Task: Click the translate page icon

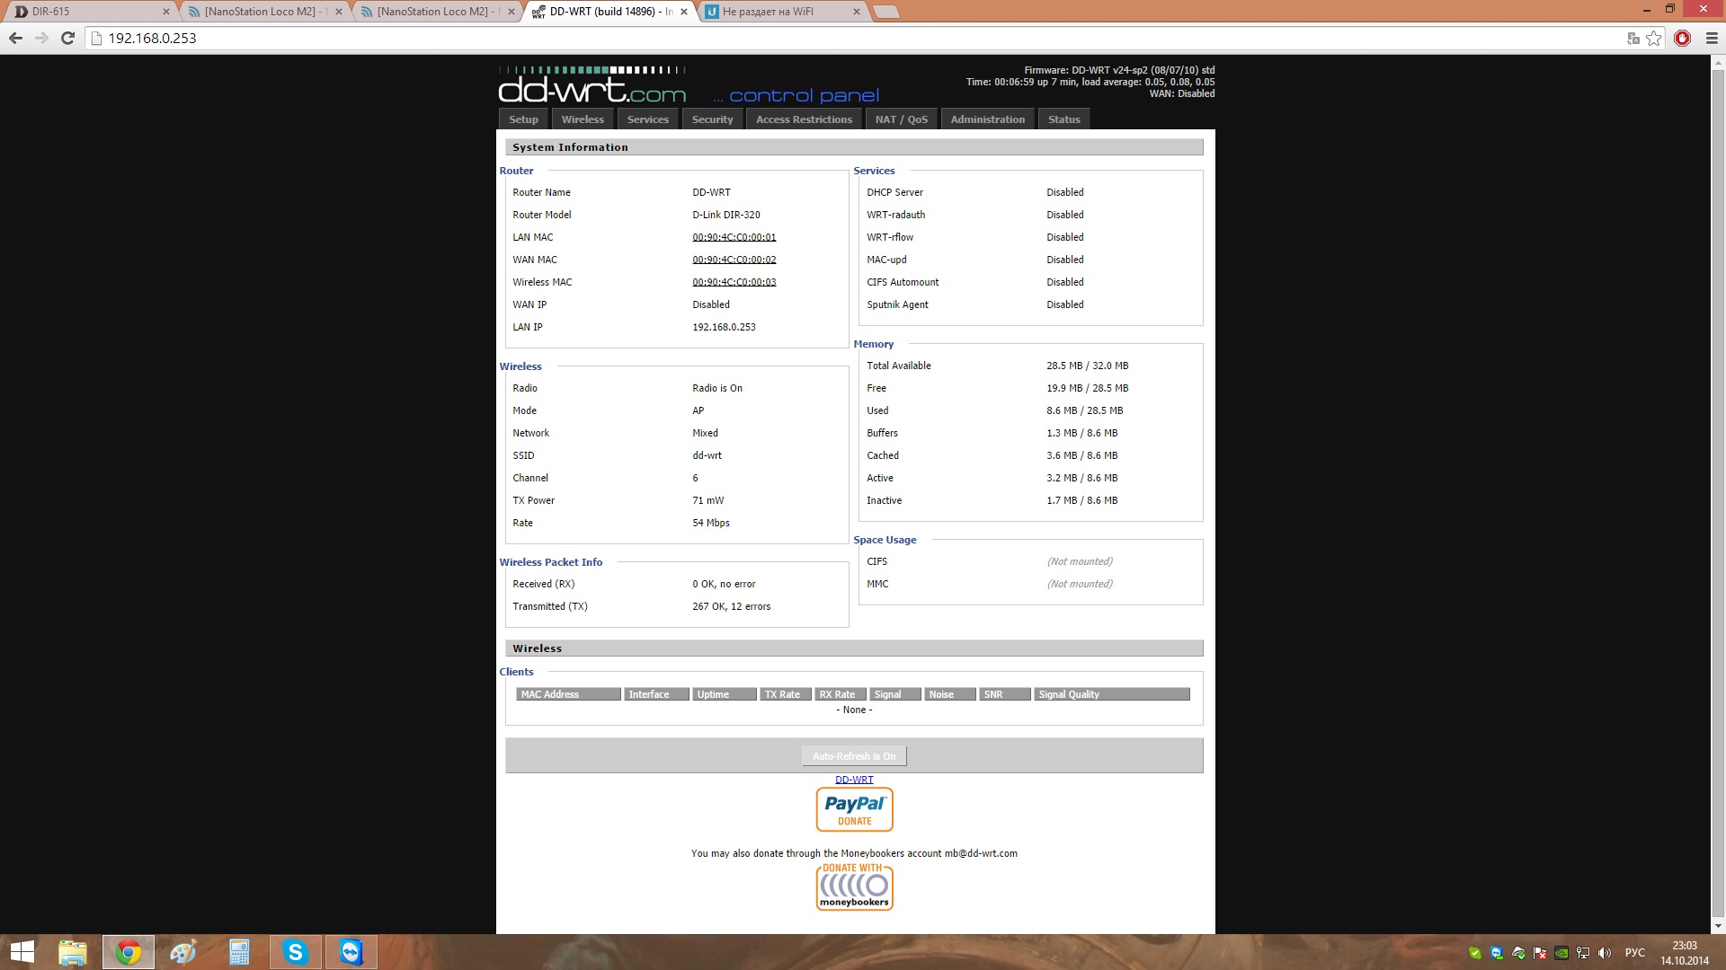Action: pyautogui.click(x=1633, y=38)
